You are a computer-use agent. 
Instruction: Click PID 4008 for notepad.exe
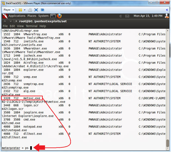pyautogui.click(x=7, y=127)
